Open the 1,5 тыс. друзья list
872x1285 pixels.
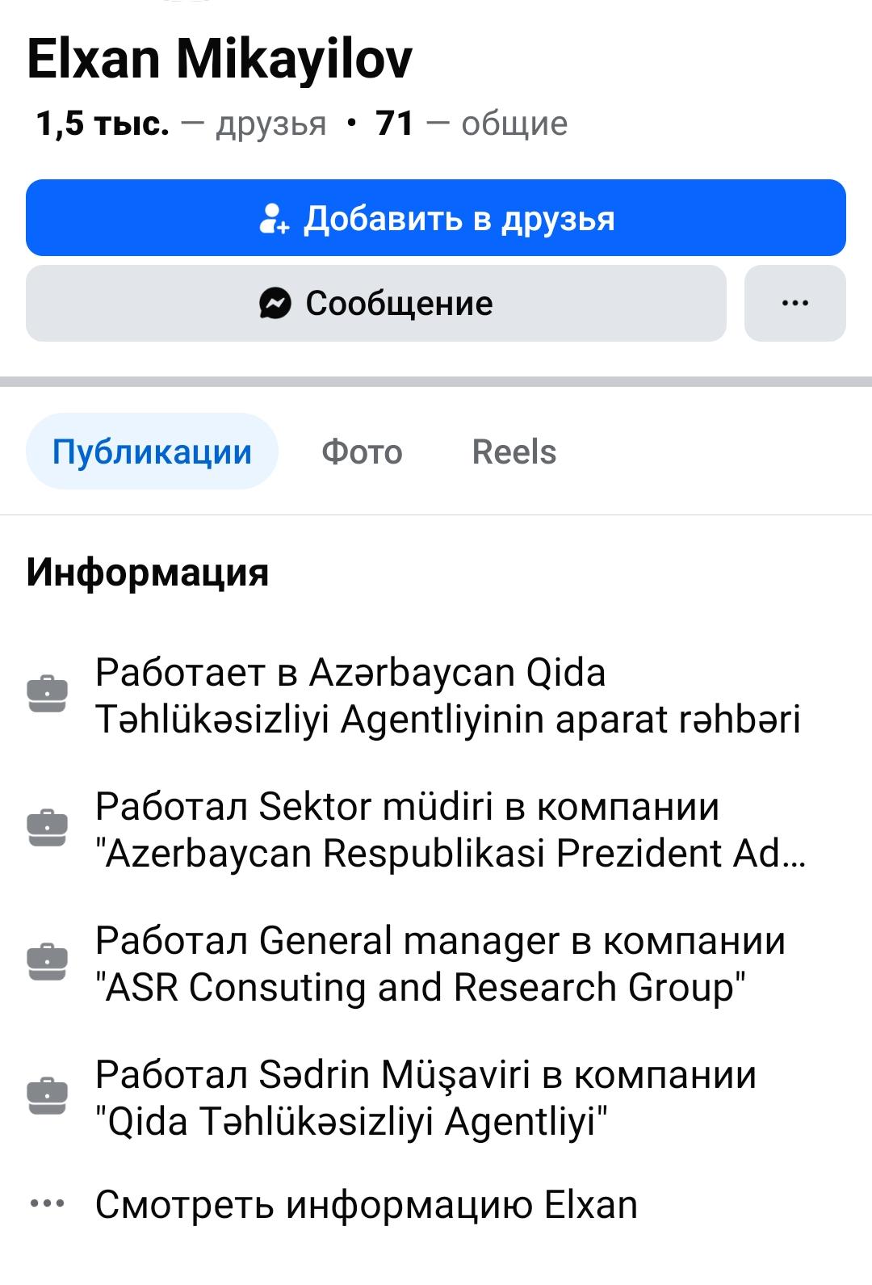(x=181, y=124)
